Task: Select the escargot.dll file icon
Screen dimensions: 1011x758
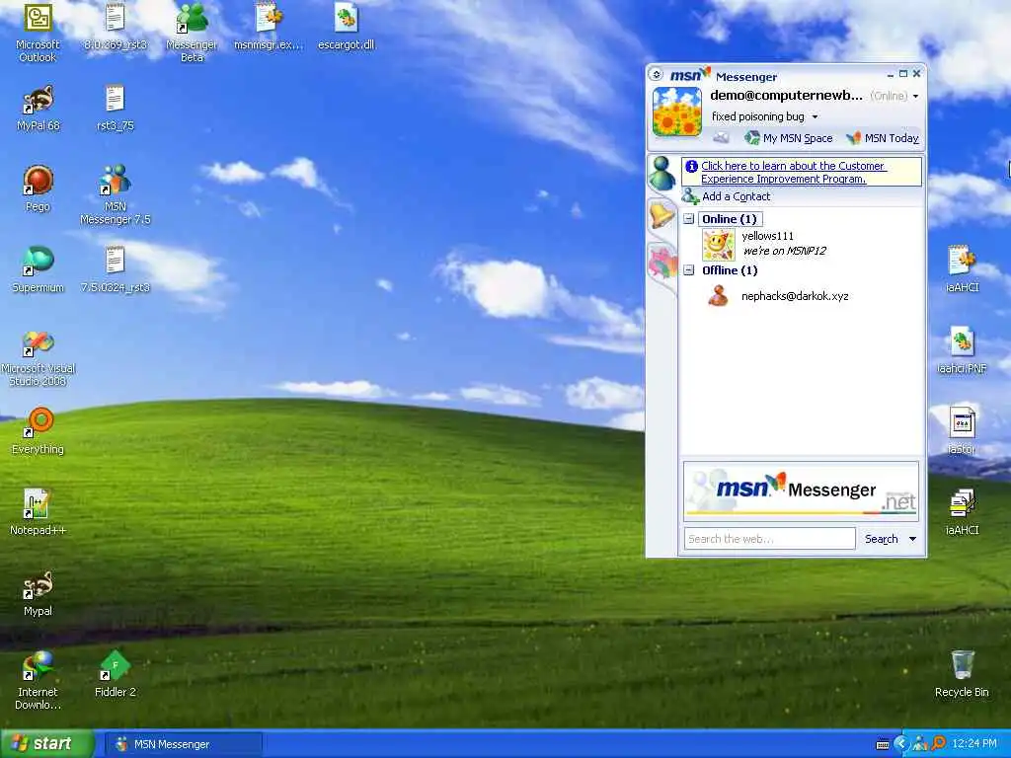Action: [x=347, y=27]
